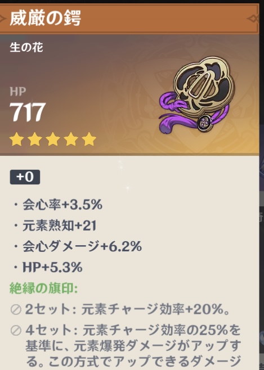Viewport: 264px width, 370px height.
Task: Click the HP 717 main stat value
Action: [x=28, y=111]
